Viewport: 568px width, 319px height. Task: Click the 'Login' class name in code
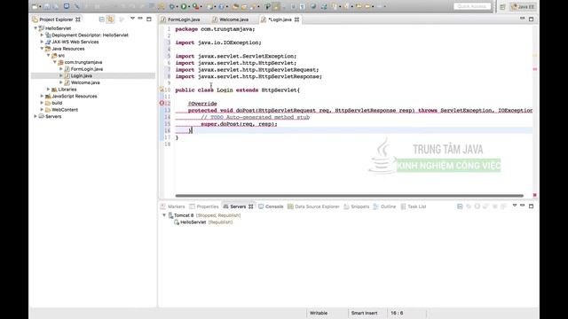[x=225, y=90]
